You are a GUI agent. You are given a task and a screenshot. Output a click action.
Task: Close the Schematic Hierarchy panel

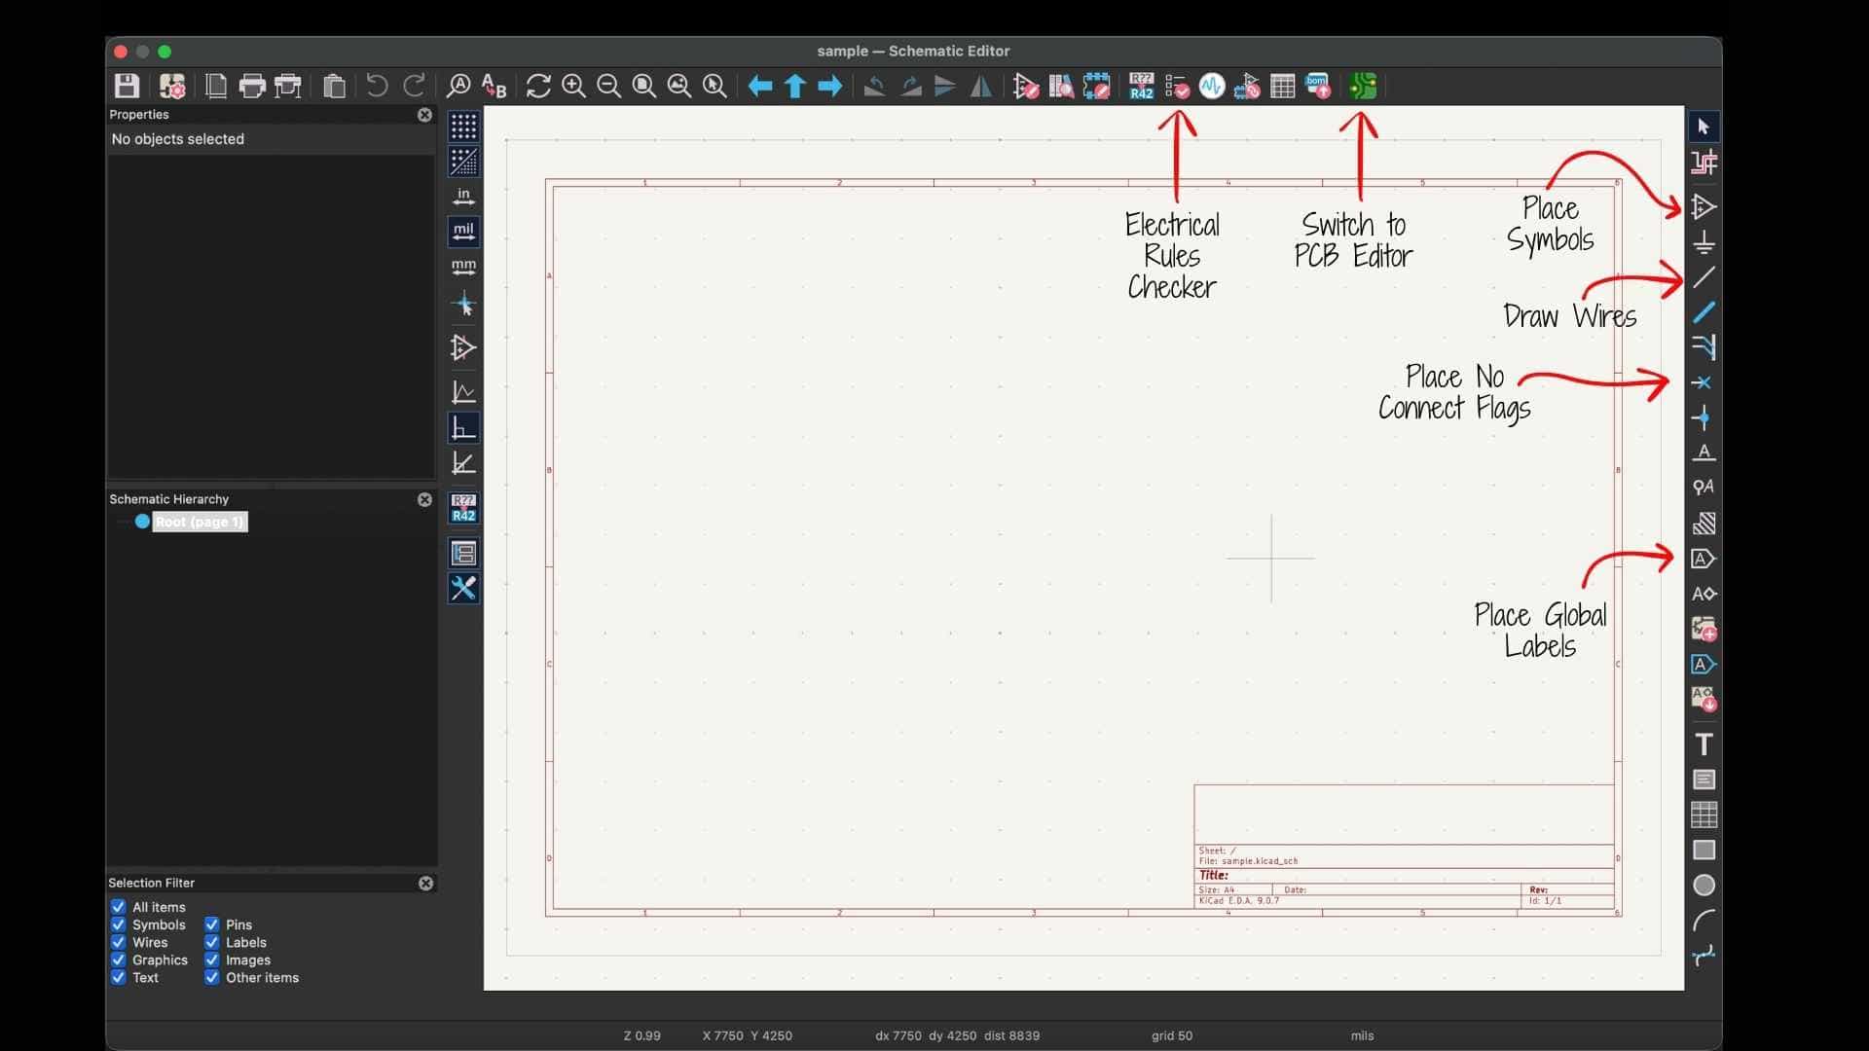coord(424,499)
